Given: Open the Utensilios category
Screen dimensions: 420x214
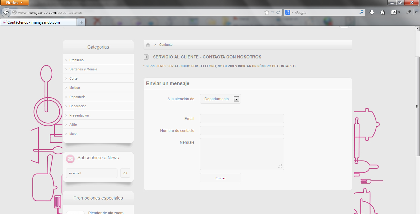Looking at the screenshot, I should coord(77,60).
